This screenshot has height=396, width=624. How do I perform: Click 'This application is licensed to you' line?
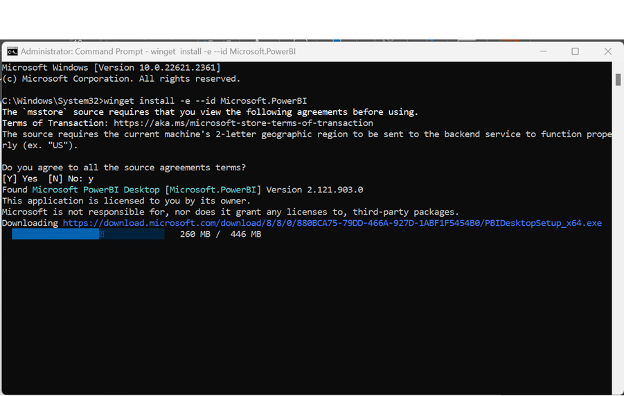pyautogui.click(x=126, y=201)
